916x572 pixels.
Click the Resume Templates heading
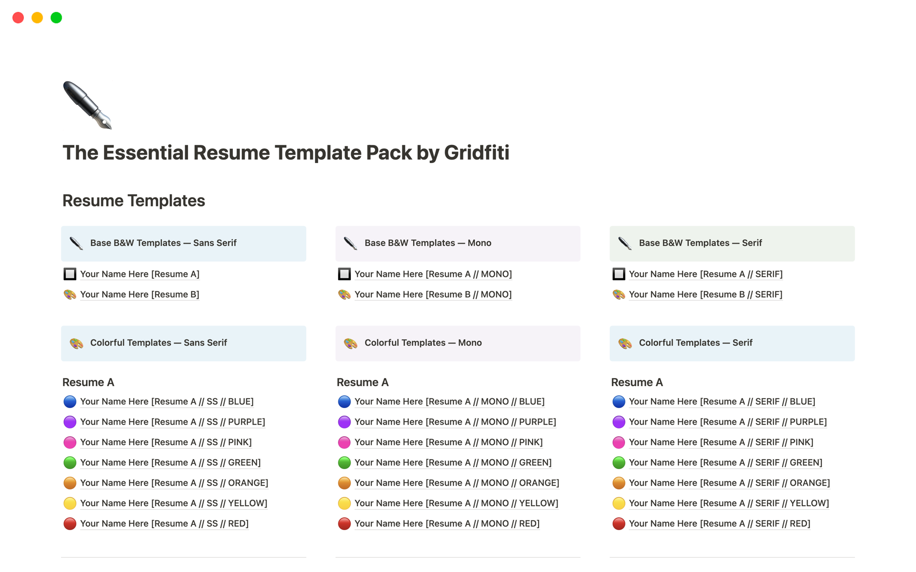[134, 201]
